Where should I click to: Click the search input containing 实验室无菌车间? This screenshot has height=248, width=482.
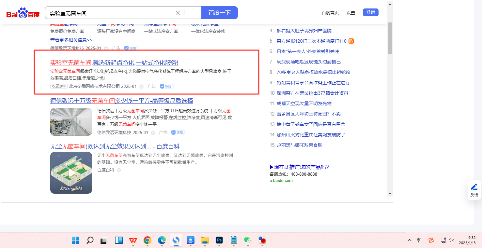click(x=111, y=13)
